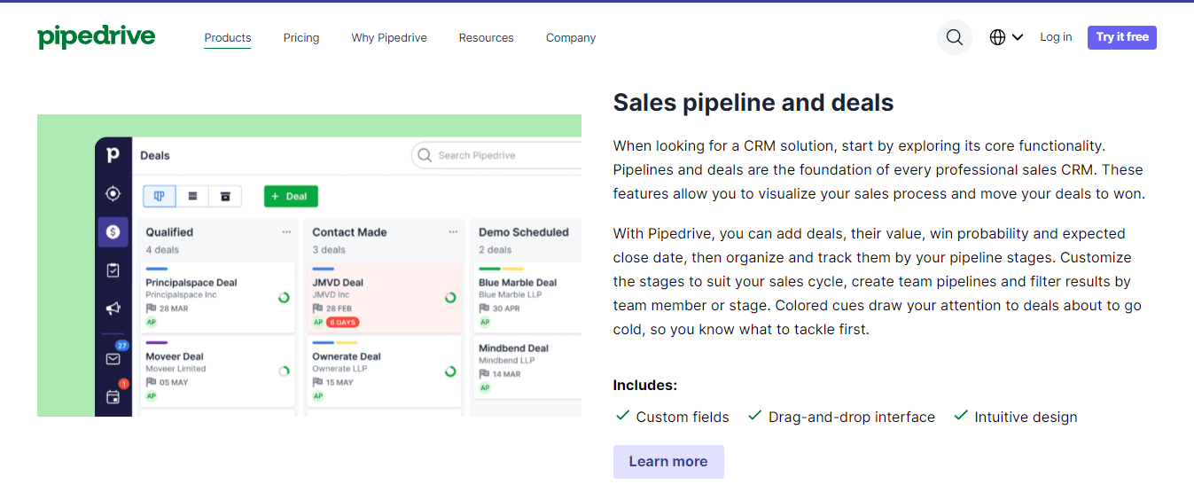Switch to pipeline view toggle
The height and width of the screenshot is (500, 1194).
click(160, 196)
